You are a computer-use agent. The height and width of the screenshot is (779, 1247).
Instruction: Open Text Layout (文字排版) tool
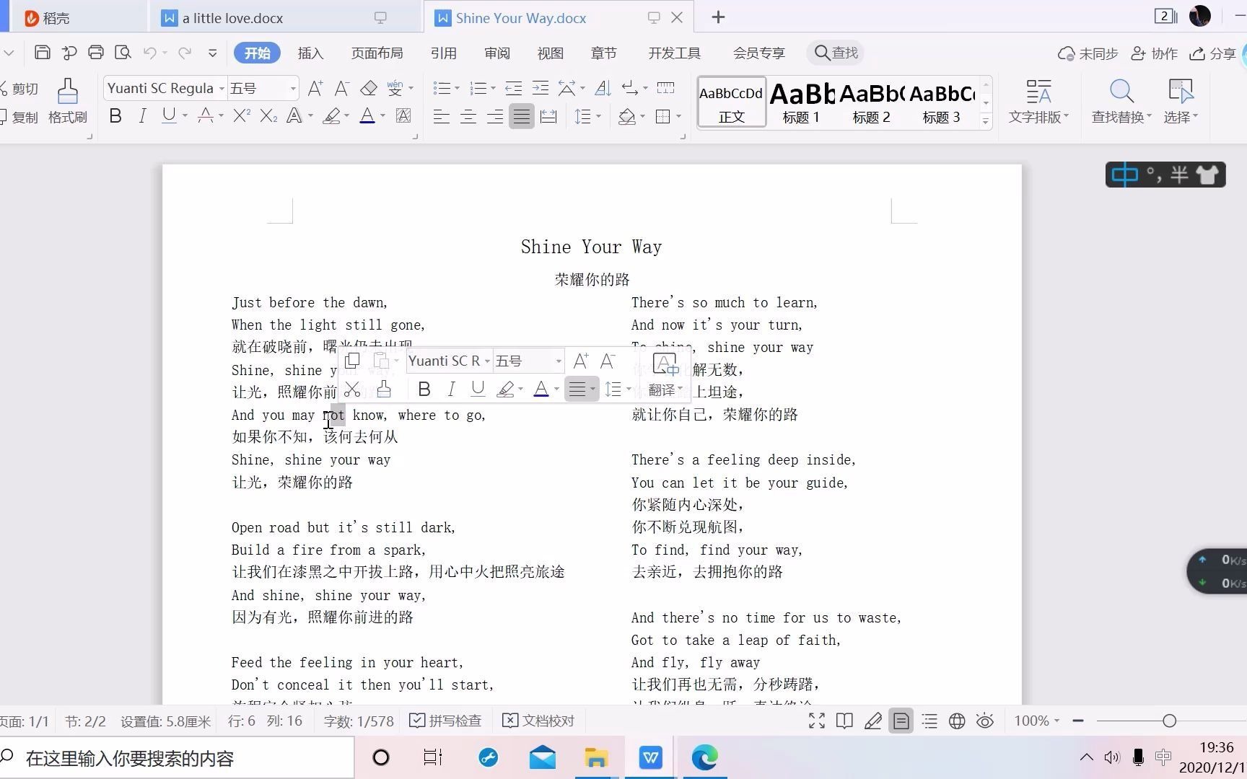pos(1038,101)
